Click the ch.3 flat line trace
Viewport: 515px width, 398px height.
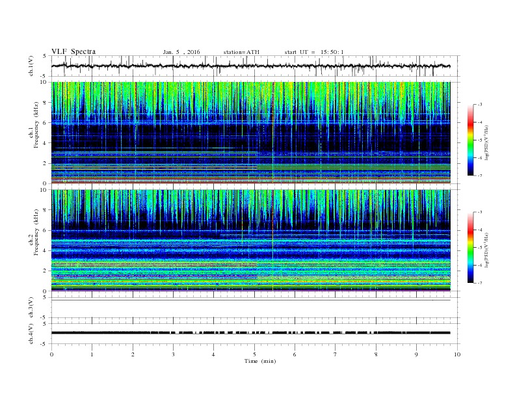[x=250, y=300]
